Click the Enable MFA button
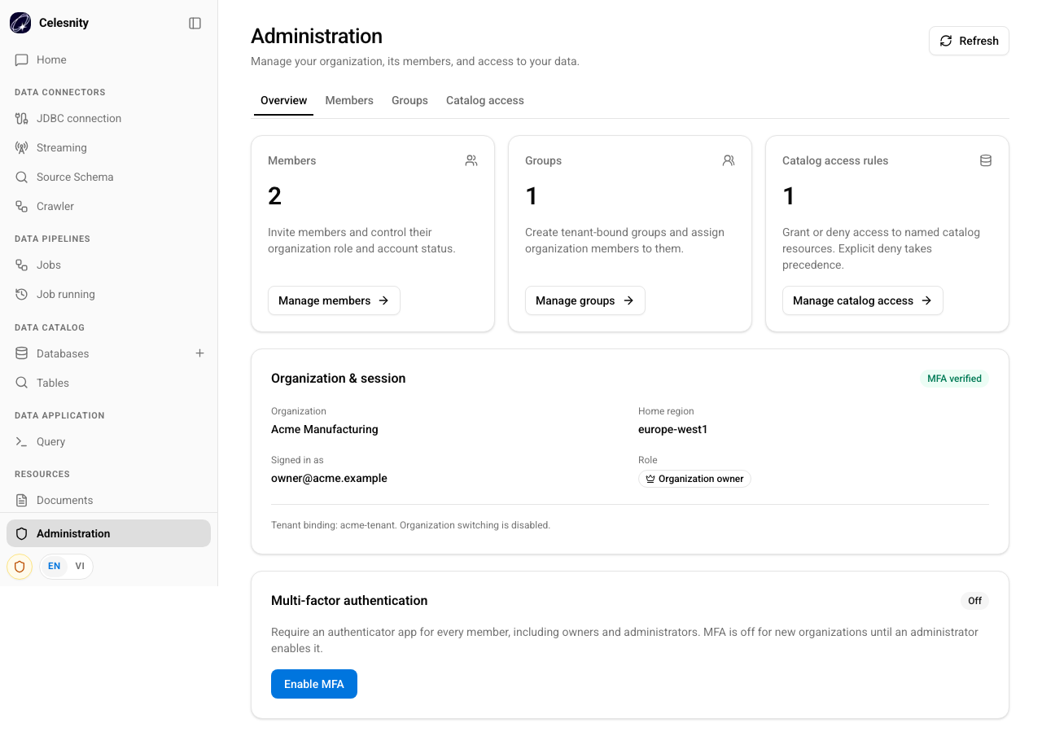Viewport: 1042px width, 745px height. (314, 684)
